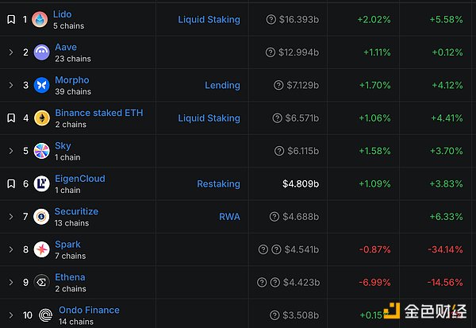Image resolution: width=476 pixels, height=328 pixels.
Task: Toggle the bookmark for EigenCloud
Action: click(11, 183)
